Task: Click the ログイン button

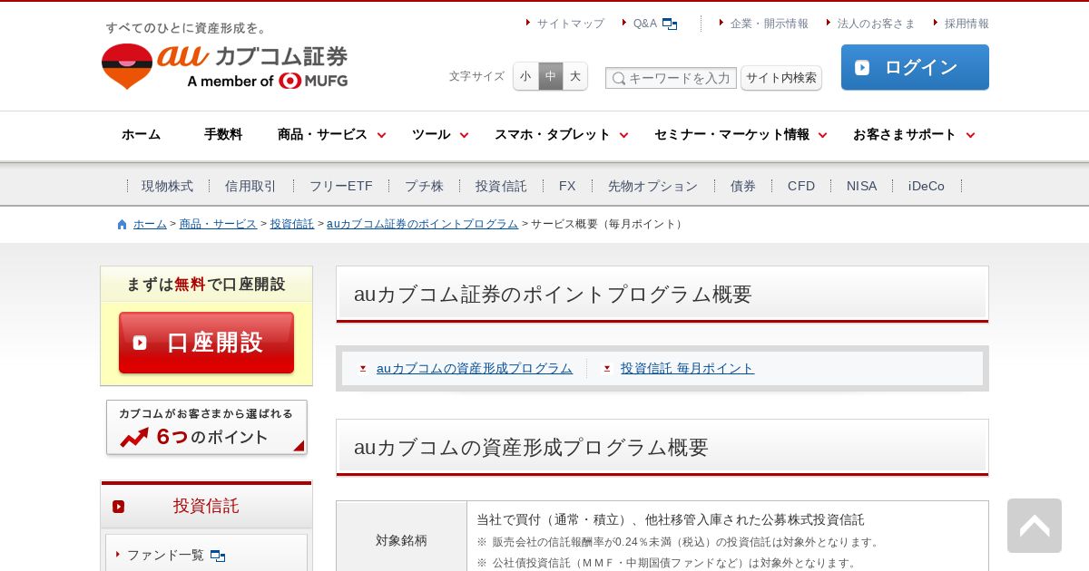Action: click(x=915, y=67)
